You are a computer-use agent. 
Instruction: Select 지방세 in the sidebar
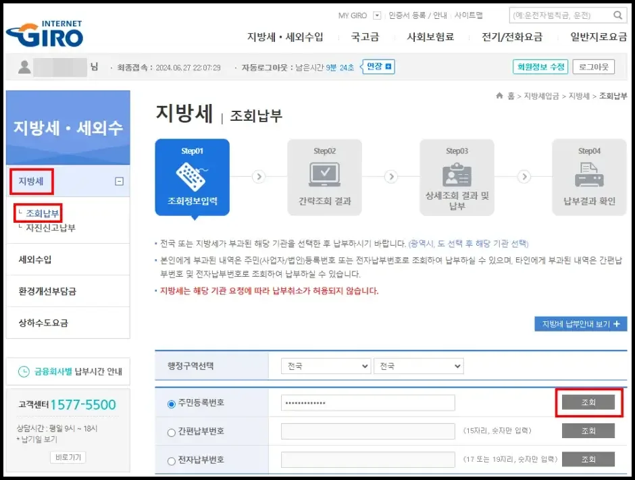tap(31, 182)
